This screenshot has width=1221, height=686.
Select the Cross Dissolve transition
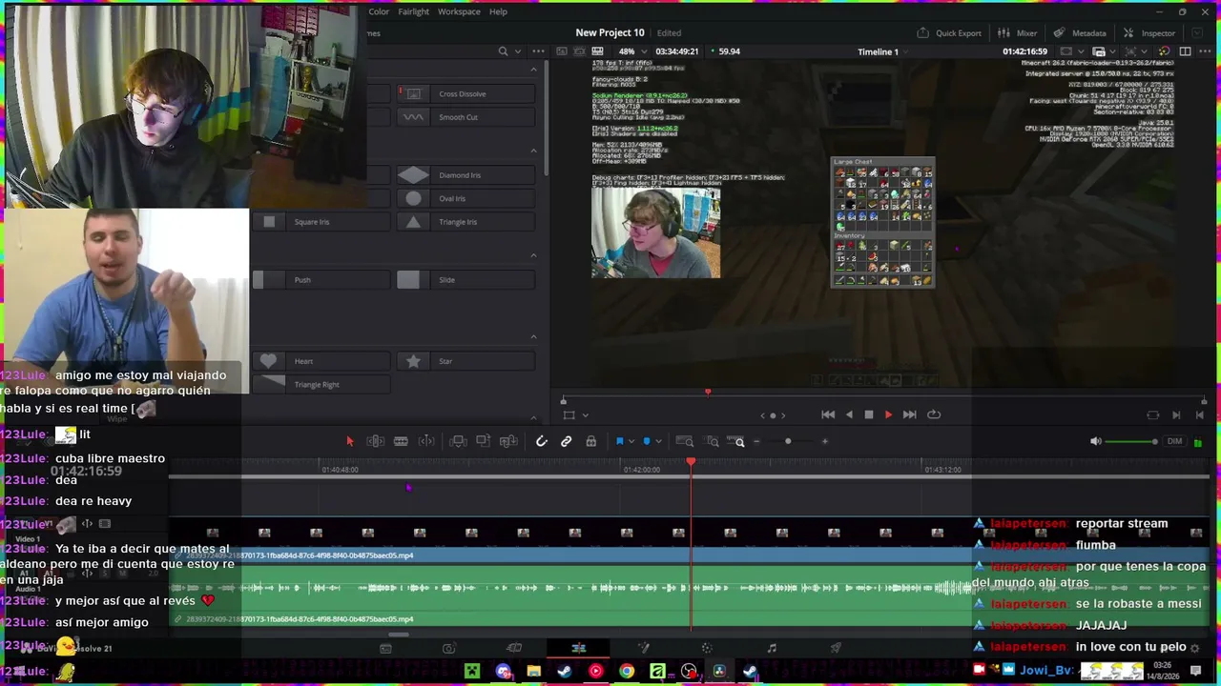tap(466, 93)
